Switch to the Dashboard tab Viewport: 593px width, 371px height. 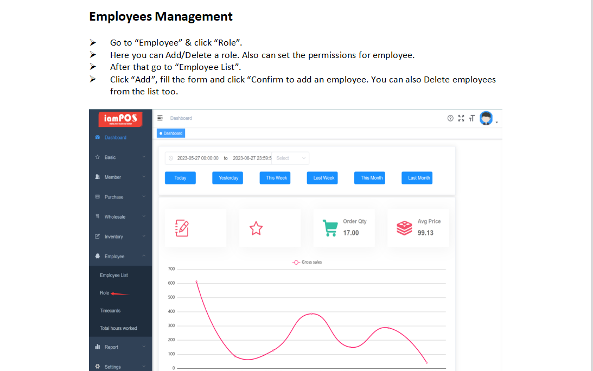pyautogui.click(x=171, y=133)
